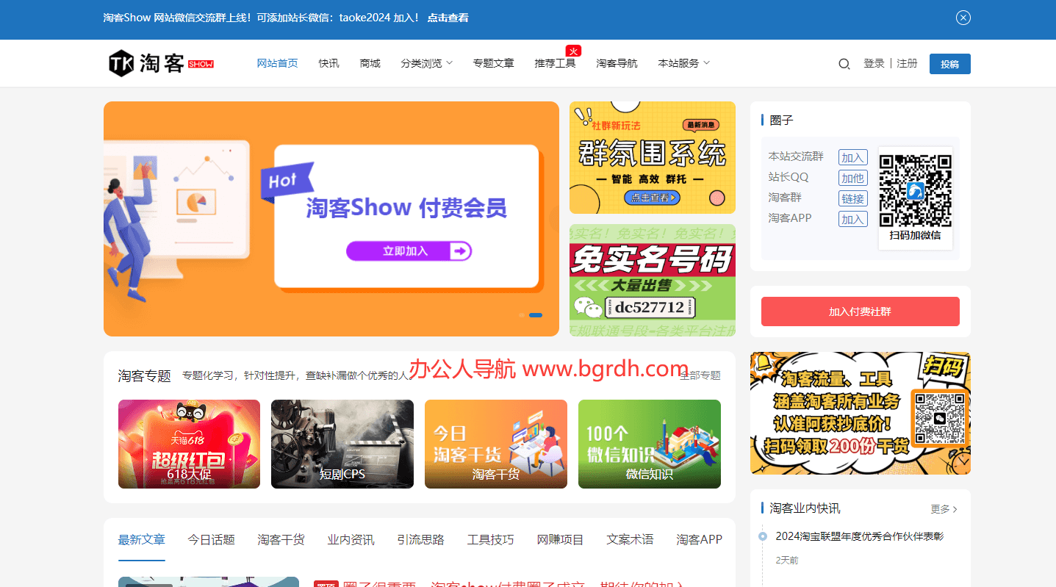
Task: Click the 投稿 submit button
Action: tap(949, 63)
